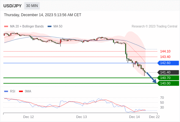Click the RSI legend swatch

6,91
